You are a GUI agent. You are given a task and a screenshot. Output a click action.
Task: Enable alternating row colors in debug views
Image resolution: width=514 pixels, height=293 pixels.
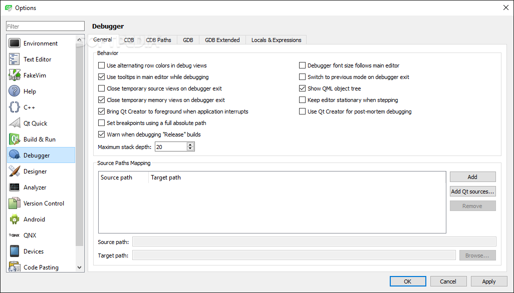[101, 65]
